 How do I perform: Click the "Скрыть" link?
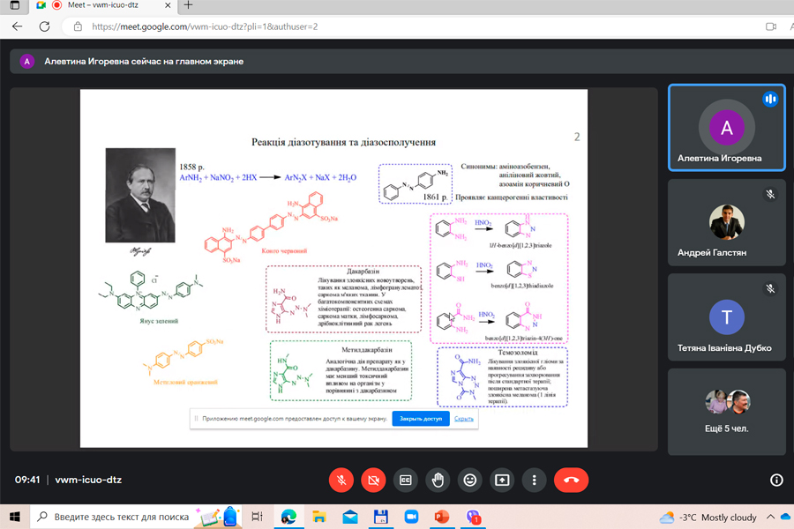pyautogui.click(x=464, y=419)
